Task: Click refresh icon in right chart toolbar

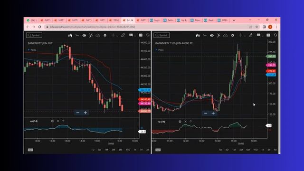Action: (x=275, y=35)
